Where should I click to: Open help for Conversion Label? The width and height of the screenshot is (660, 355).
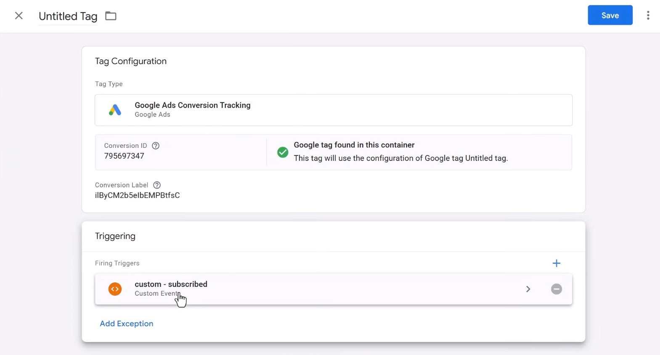[x=157, y=185]
